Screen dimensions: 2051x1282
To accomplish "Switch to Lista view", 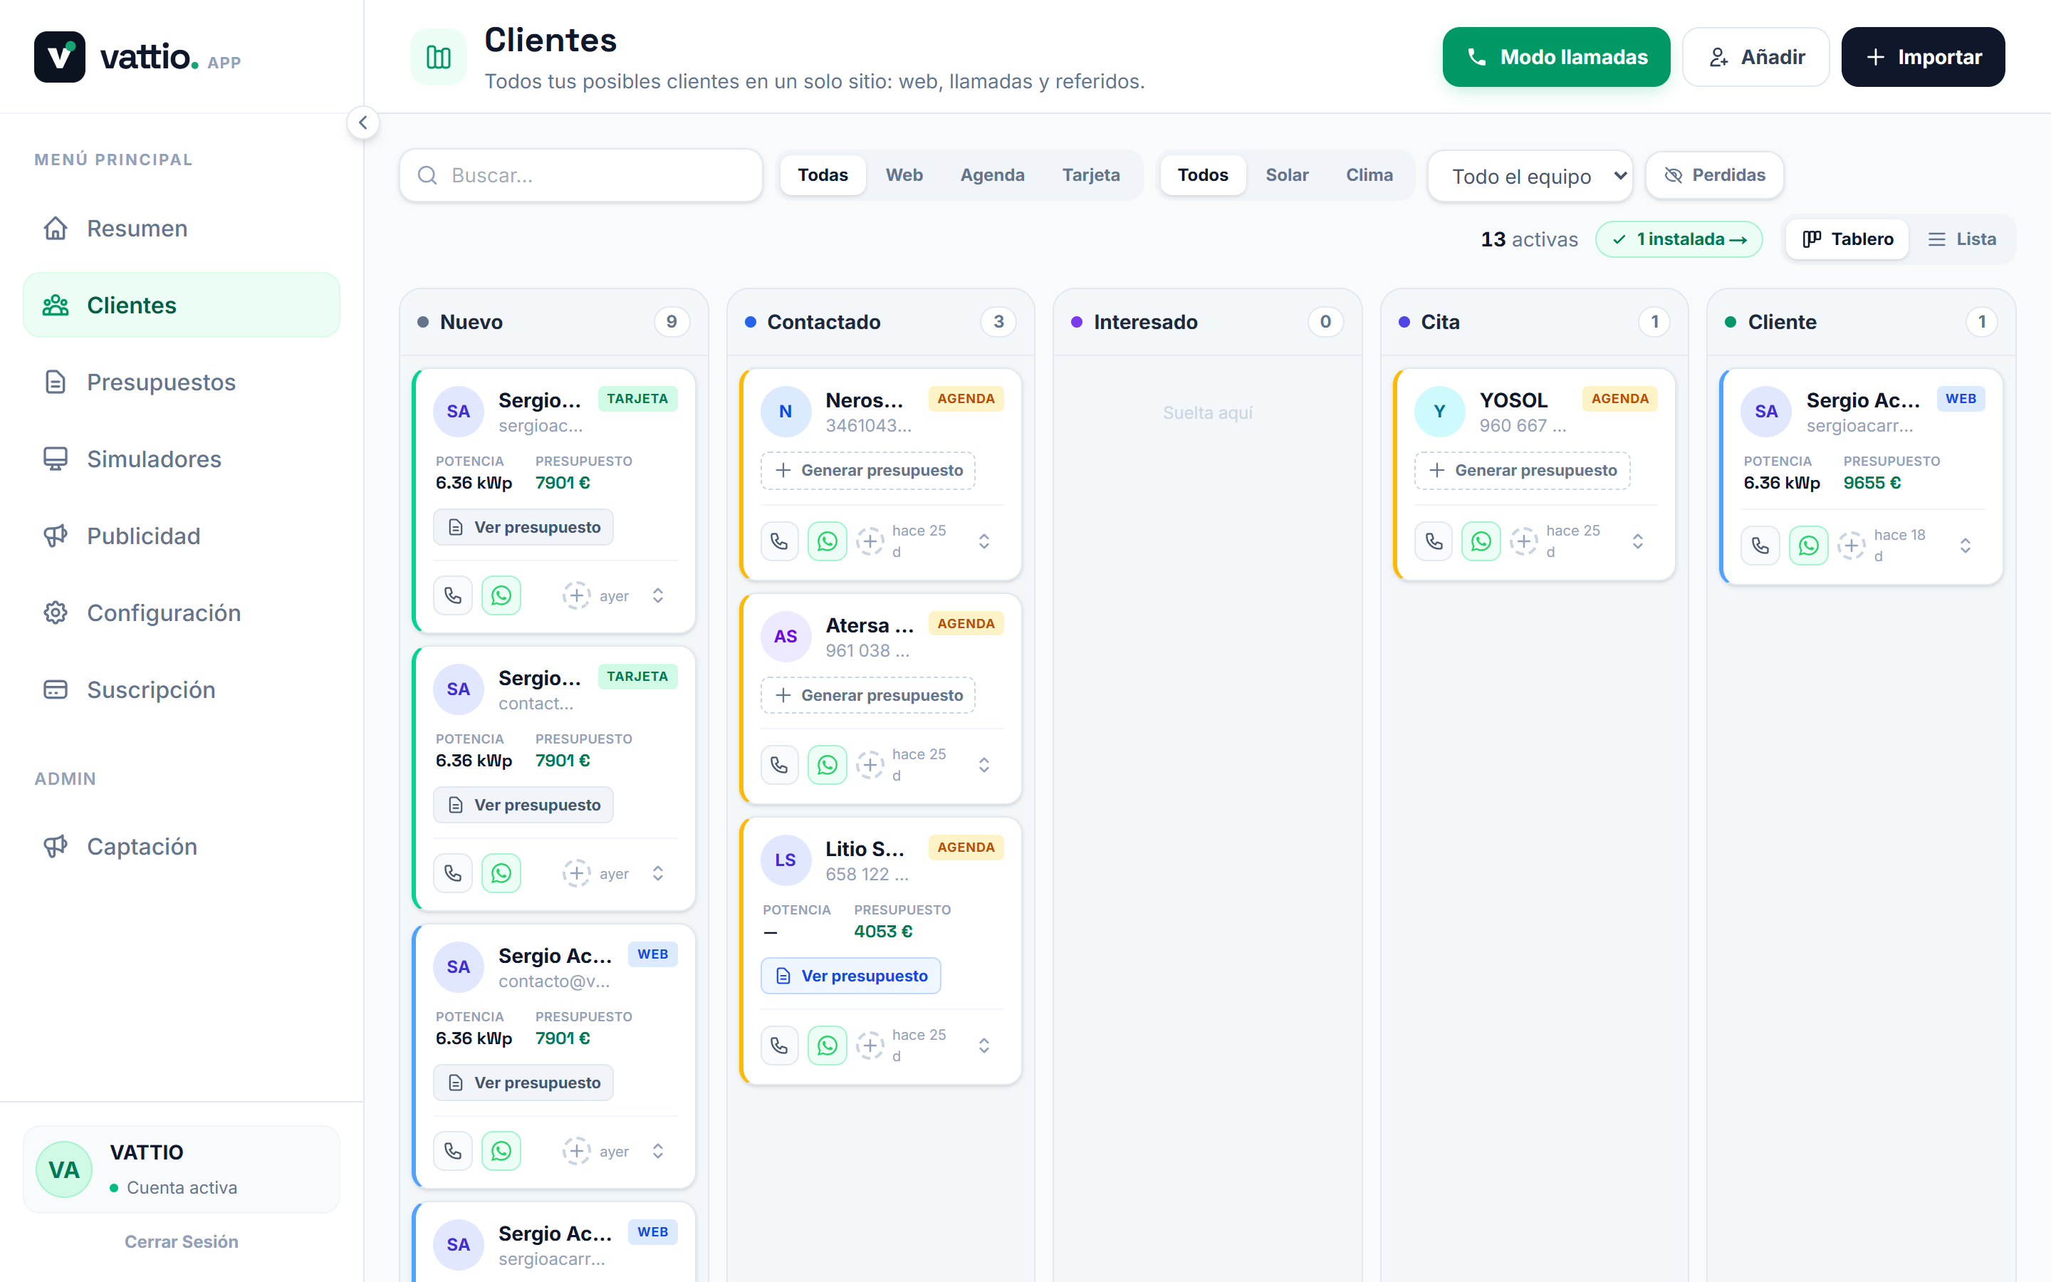I will 1962,239.
